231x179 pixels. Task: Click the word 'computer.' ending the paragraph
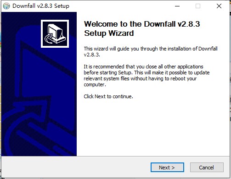point(95,84)
